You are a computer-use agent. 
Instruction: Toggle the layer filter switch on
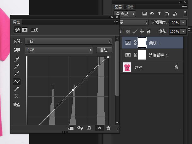[x=184, y=14]
